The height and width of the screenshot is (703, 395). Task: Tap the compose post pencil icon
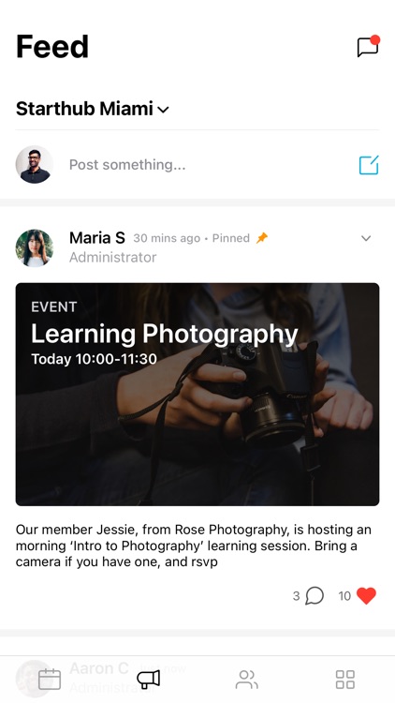tap(369, 165)
